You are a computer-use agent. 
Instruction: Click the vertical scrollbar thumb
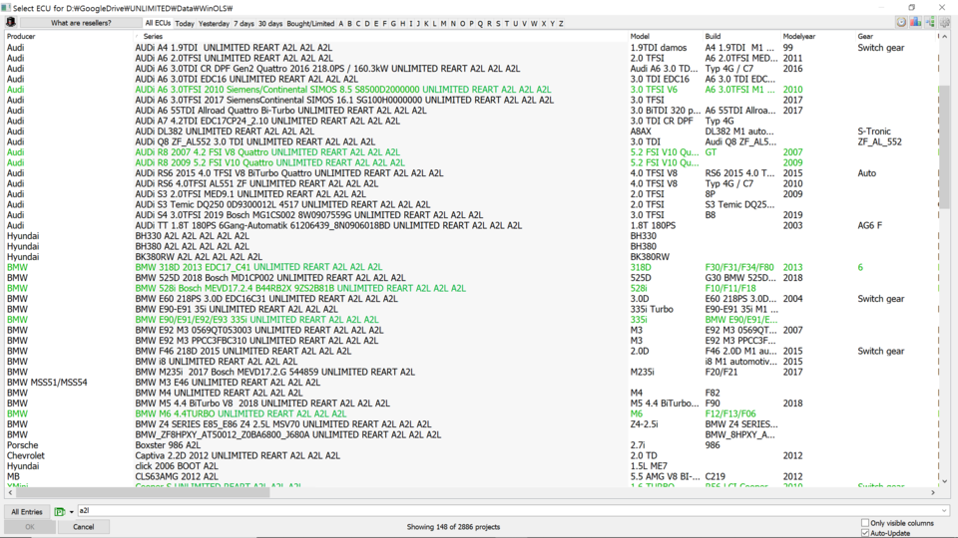(x=945, y=146)
